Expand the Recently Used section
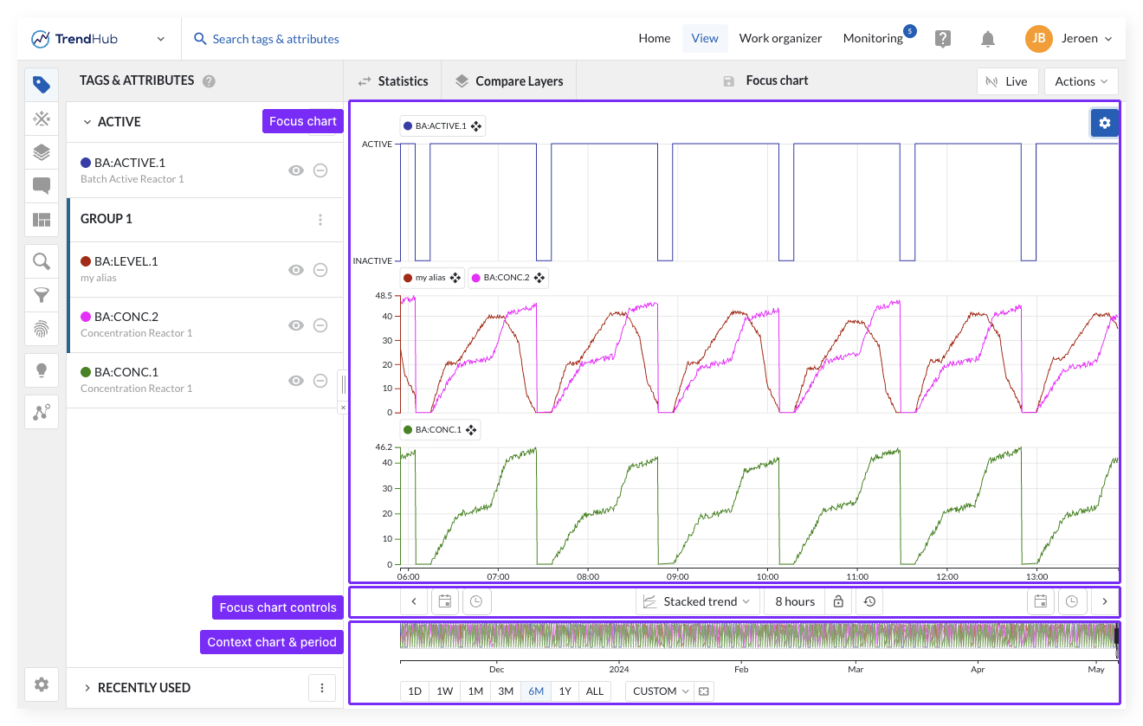This screenshot has width=1143, height=726. (144, 688)
